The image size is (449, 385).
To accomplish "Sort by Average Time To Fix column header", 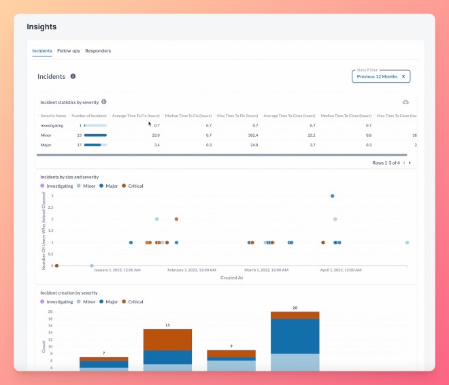I will 136,116.
